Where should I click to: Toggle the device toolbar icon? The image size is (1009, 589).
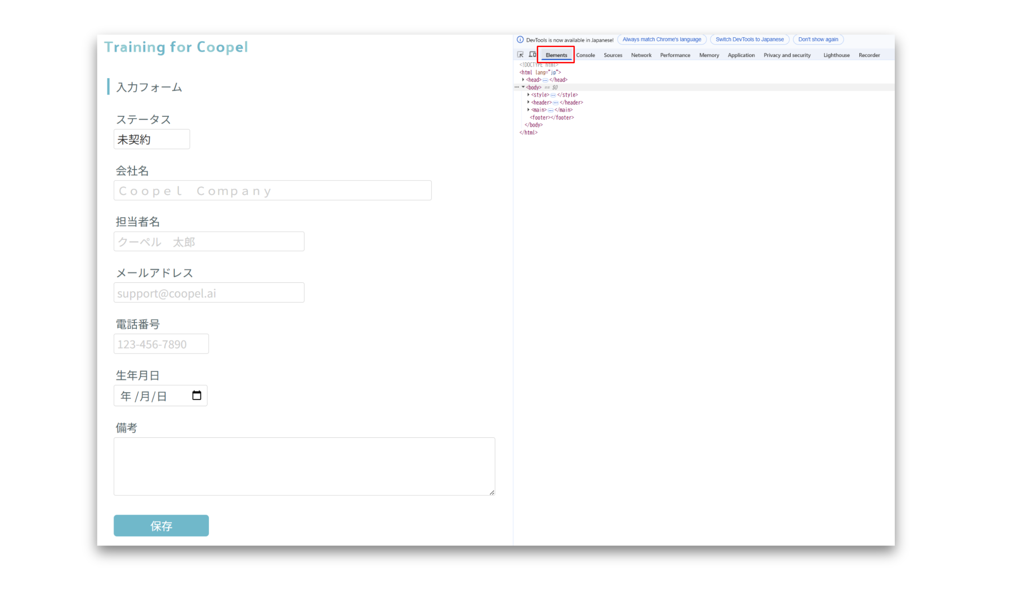coord(532,55)
